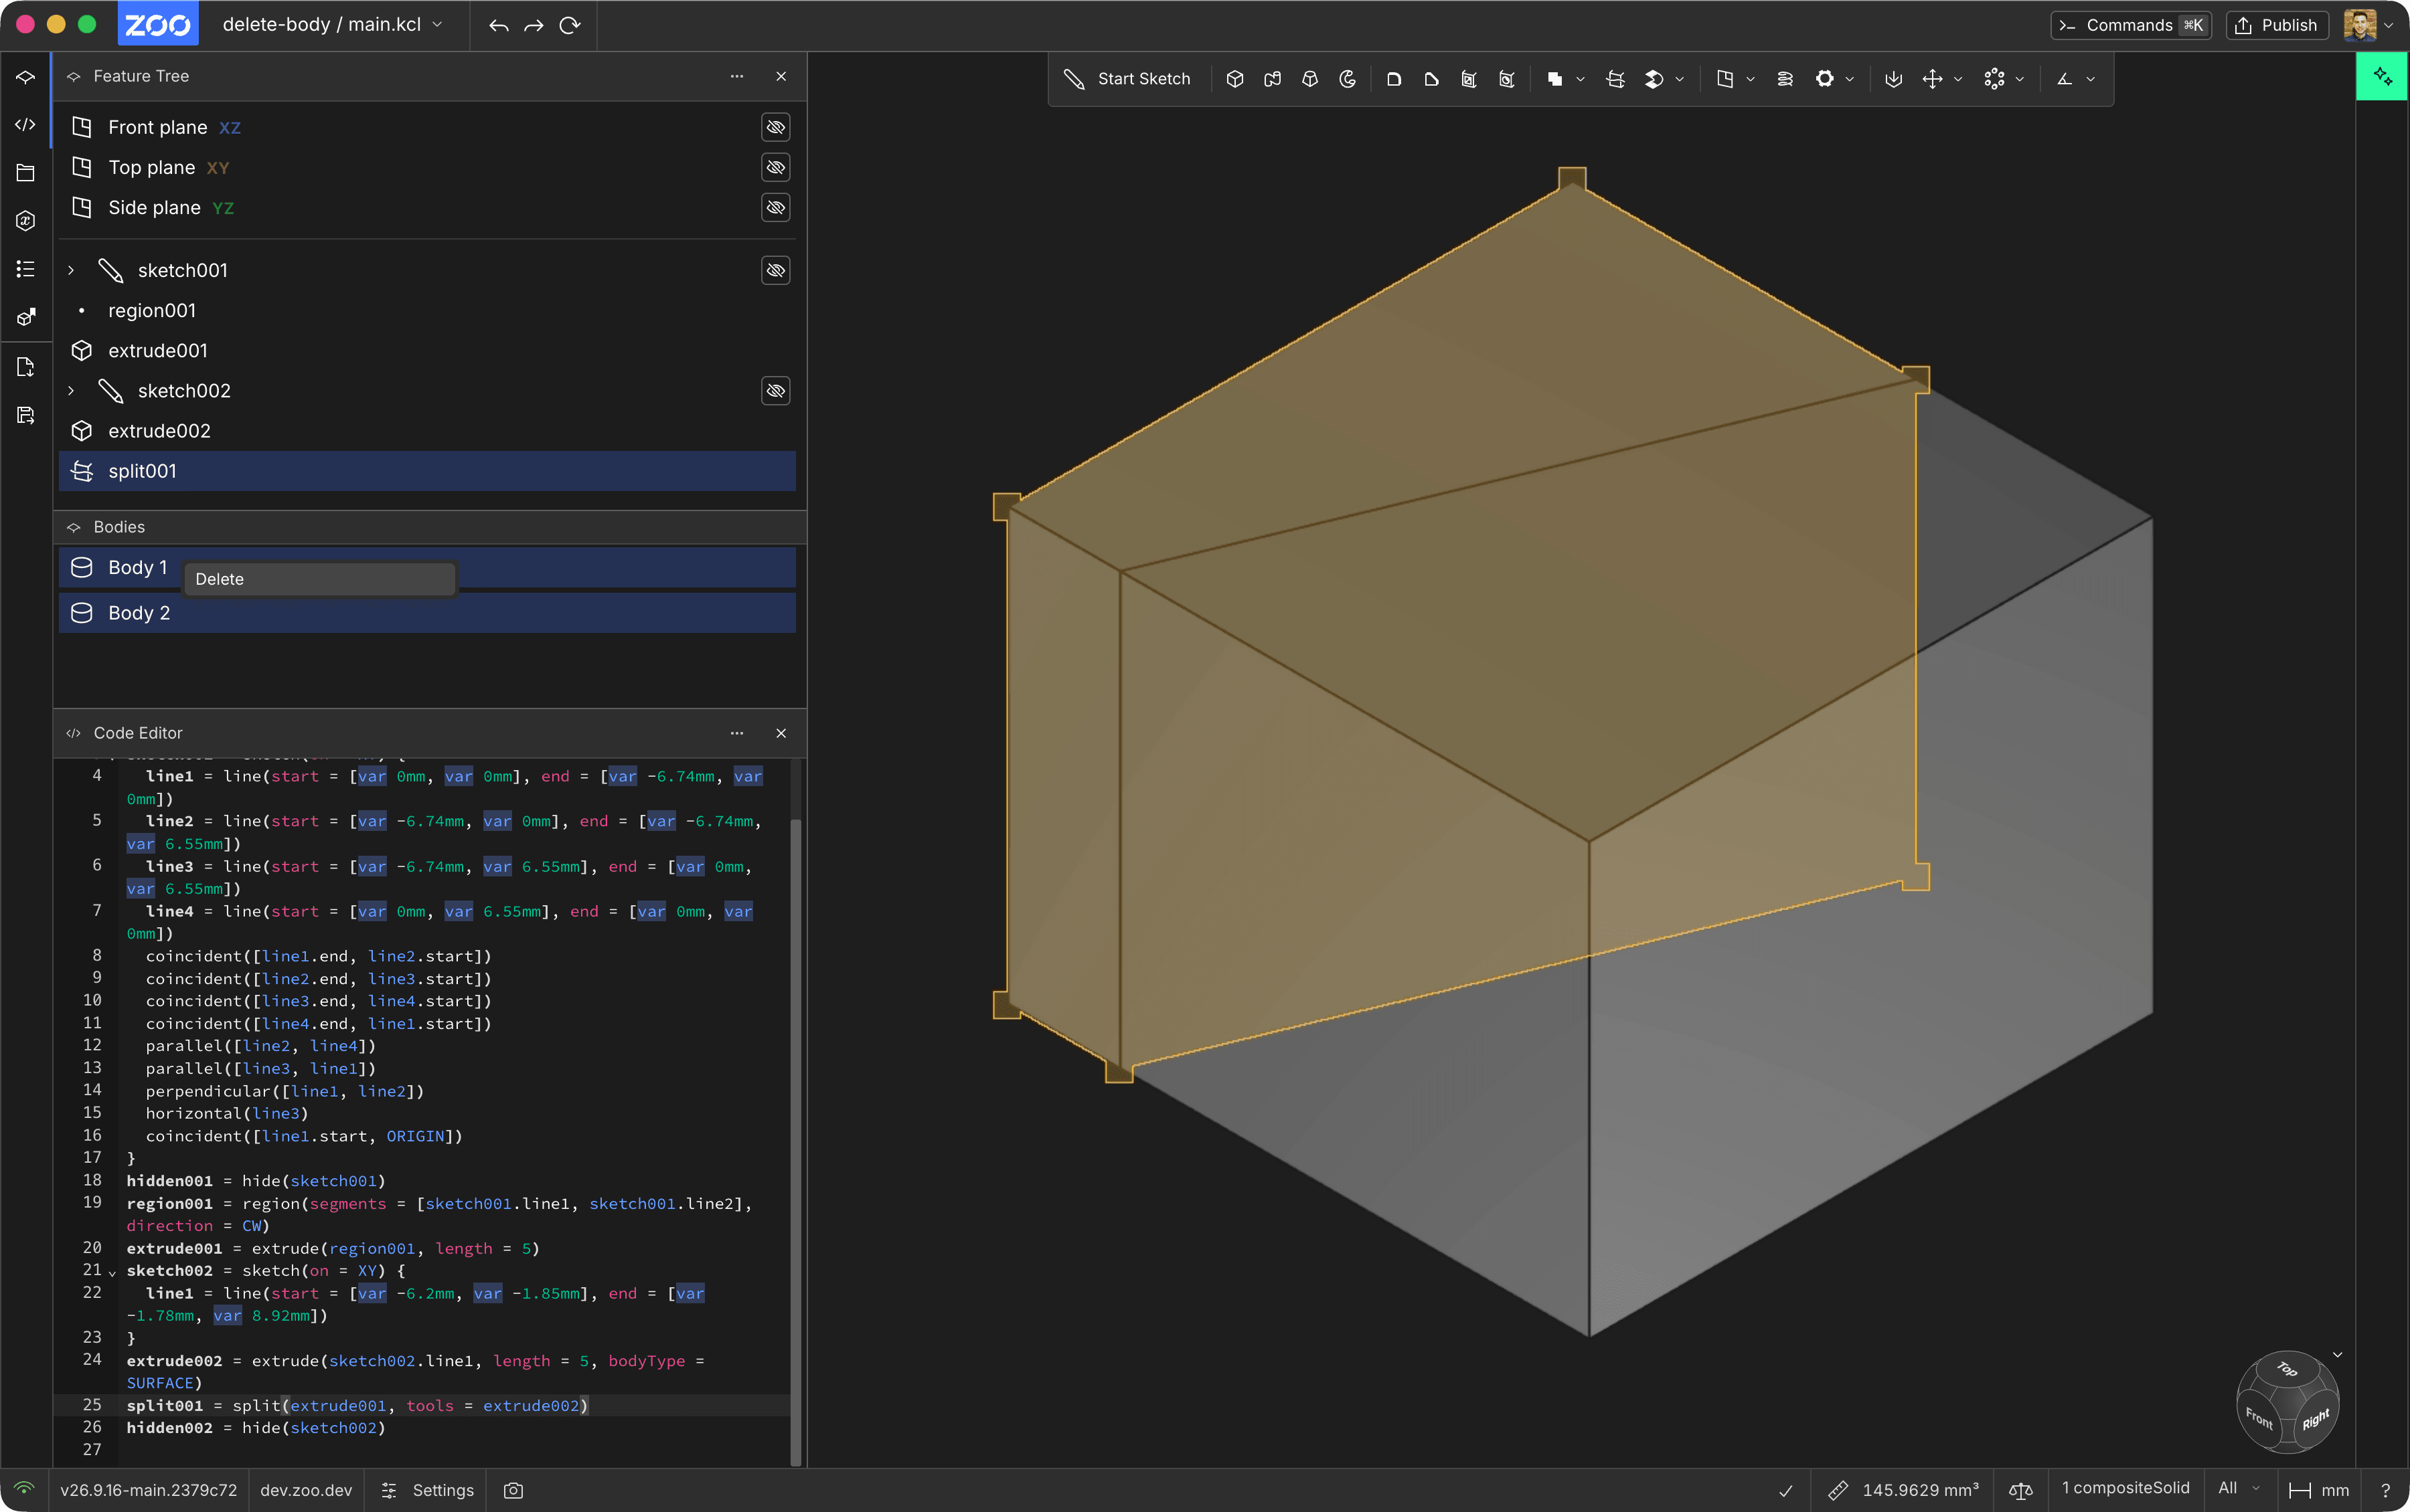Select extrude001 in the Feature Tree

click(427, 351)
